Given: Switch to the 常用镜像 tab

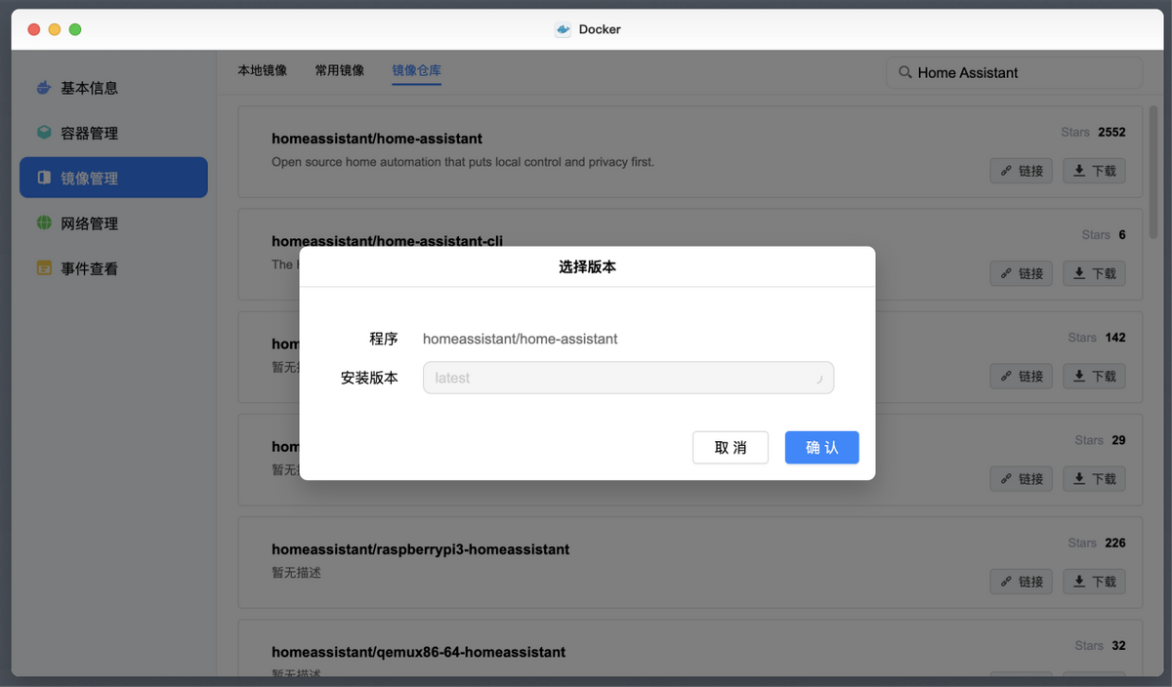Looking at the screenshot, I should (339, 71).
